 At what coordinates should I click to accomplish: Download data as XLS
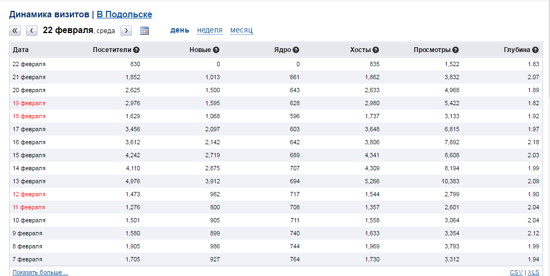[x=534, y=272]
